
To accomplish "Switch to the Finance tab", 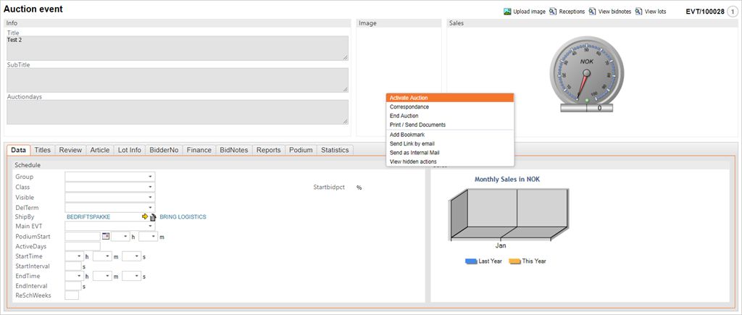I will click(x=199, y=150).
